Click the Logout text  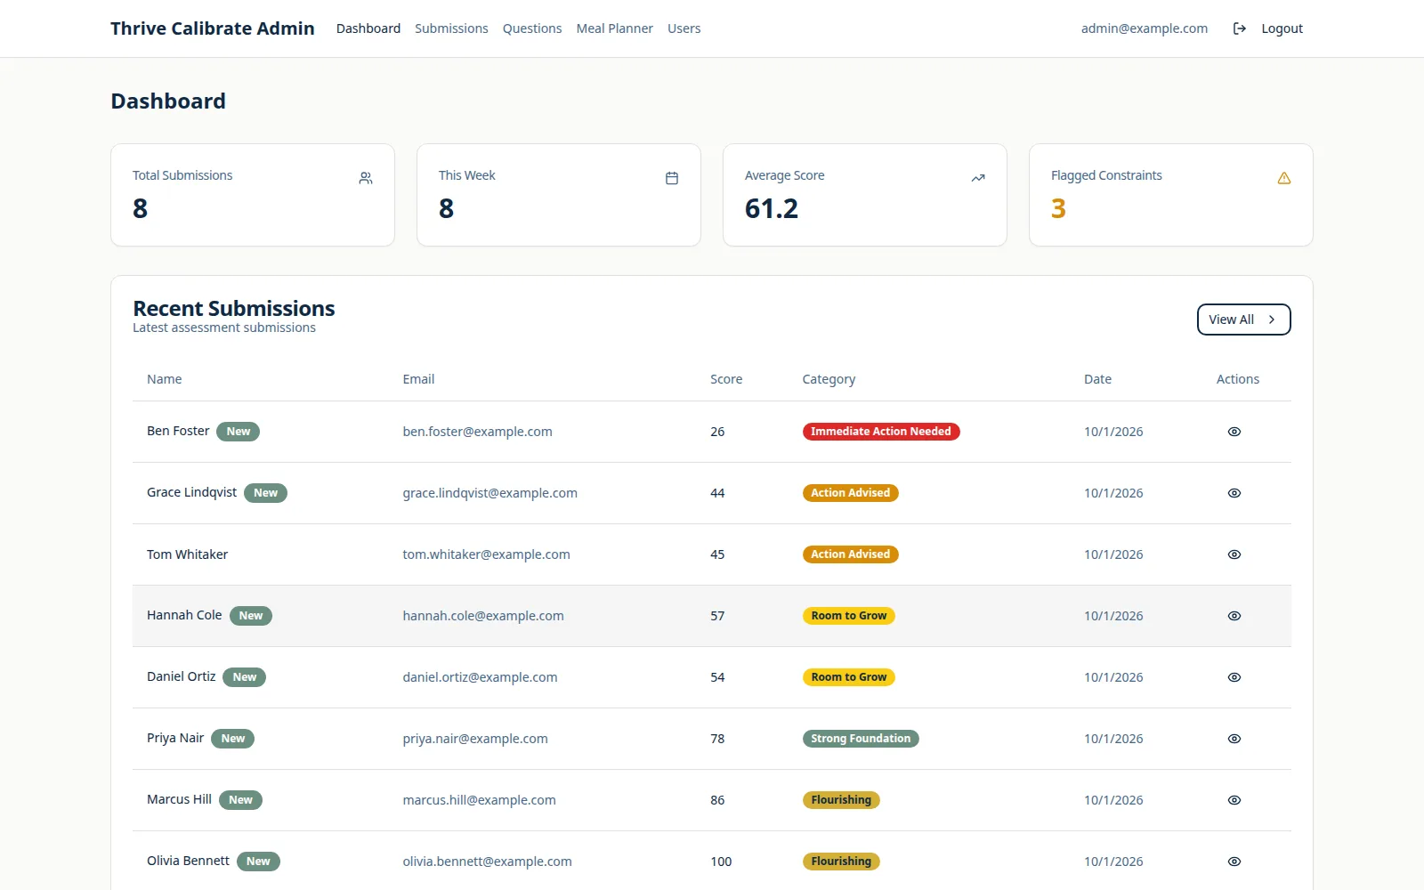(x=1282, y=28)
